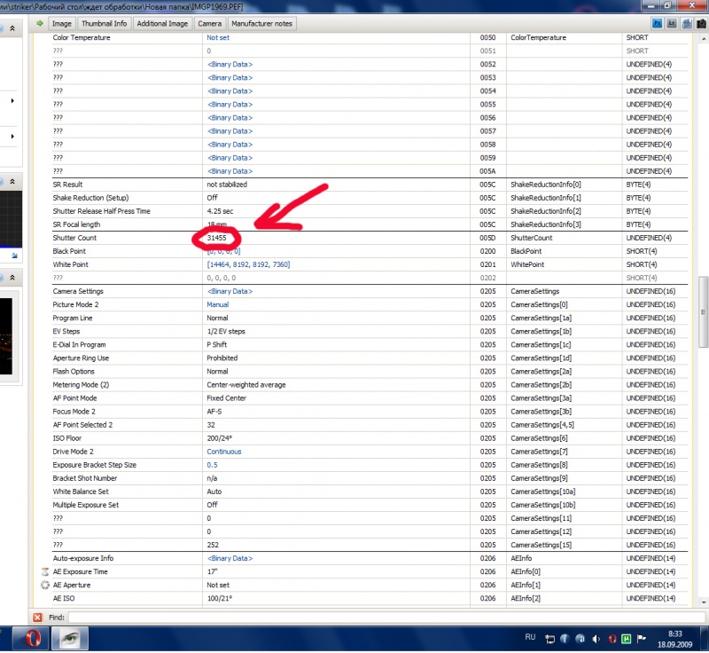The height and width of the screenshot is (653, 709).
Task: Switch to the Thumbnail Info tab
Action: coord(104,23)
